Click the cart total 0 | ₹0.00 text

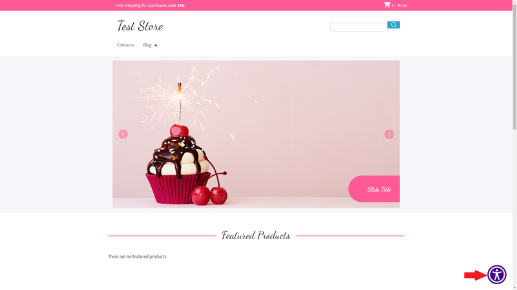[x=399, y=6]
